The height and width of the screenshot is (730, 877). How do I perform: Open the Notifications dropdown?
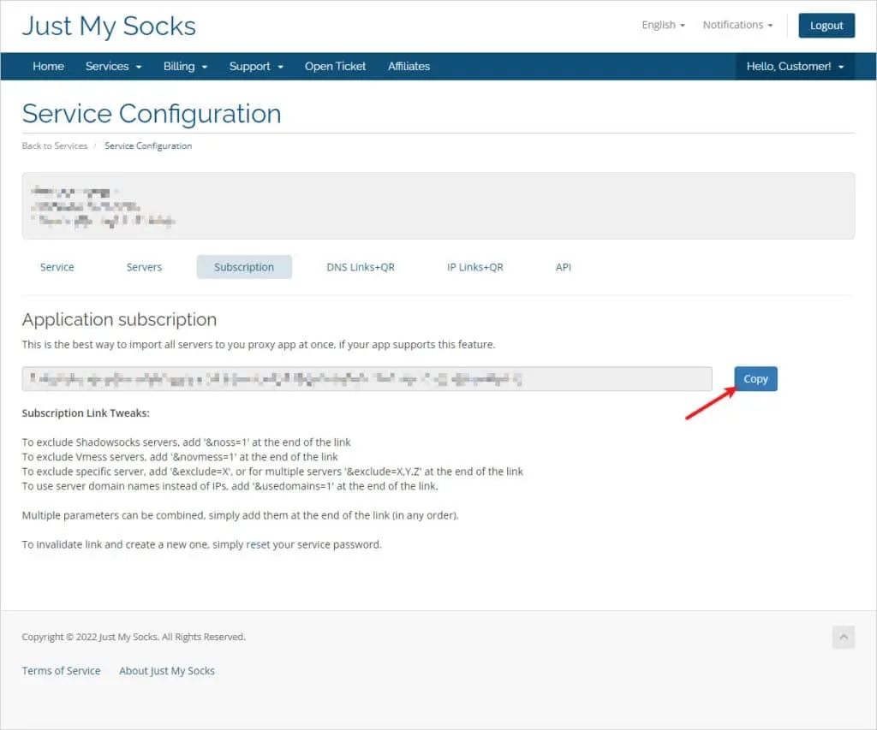737,26
